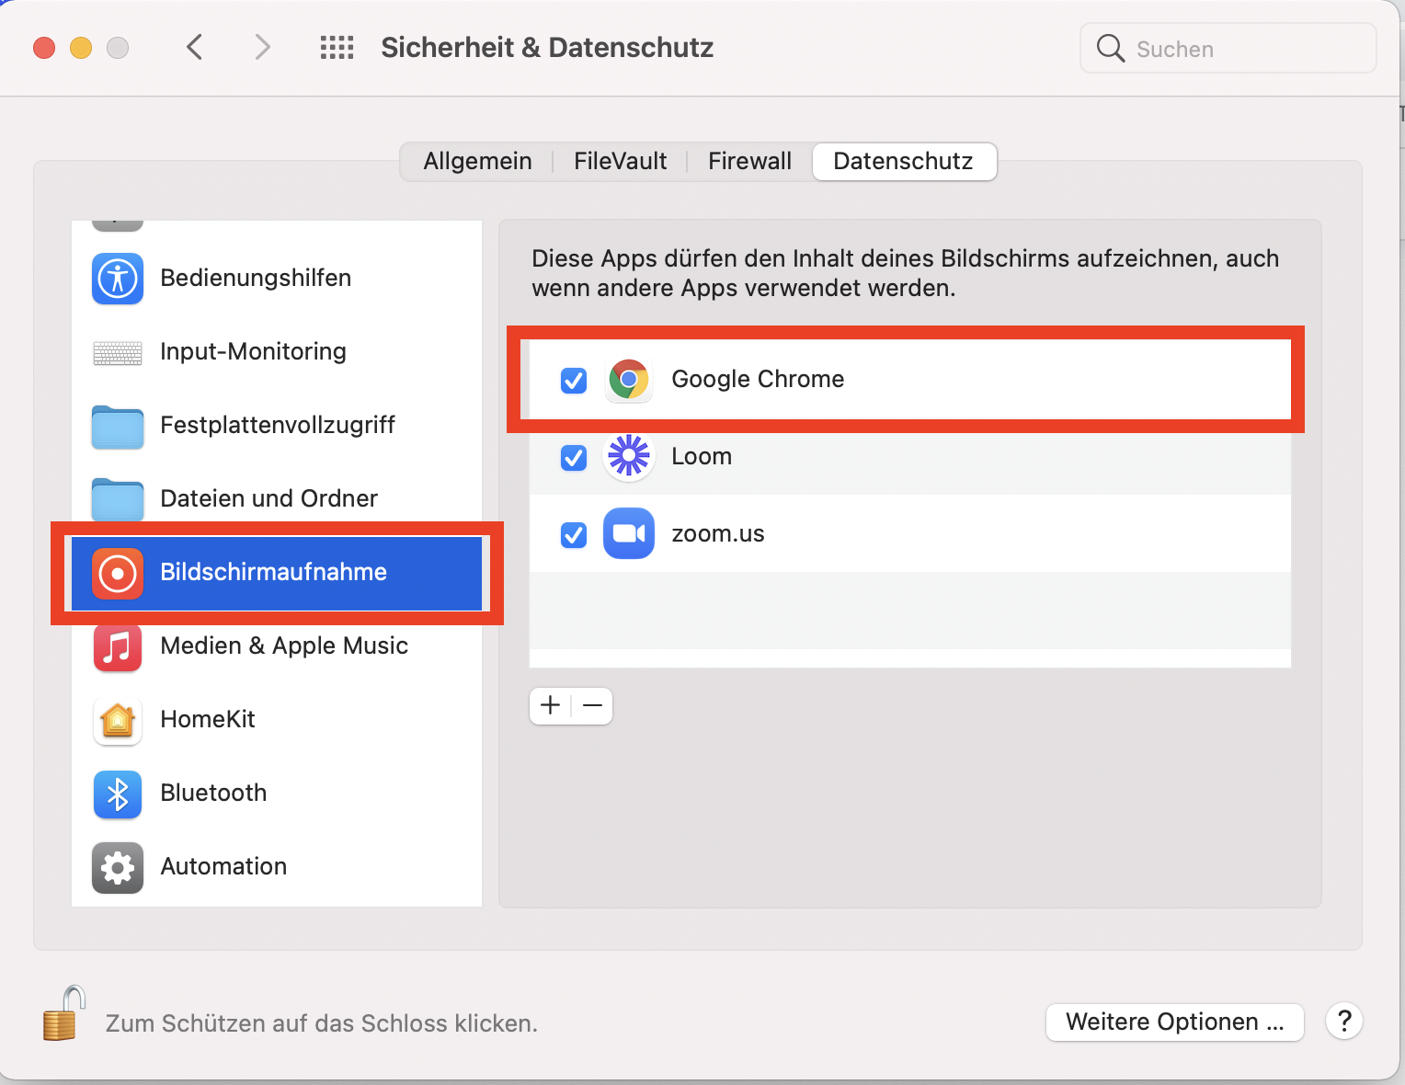The image size is (1405, 1085).
Task: Click the magnifier icon in search field
Action: (1111, 49)
